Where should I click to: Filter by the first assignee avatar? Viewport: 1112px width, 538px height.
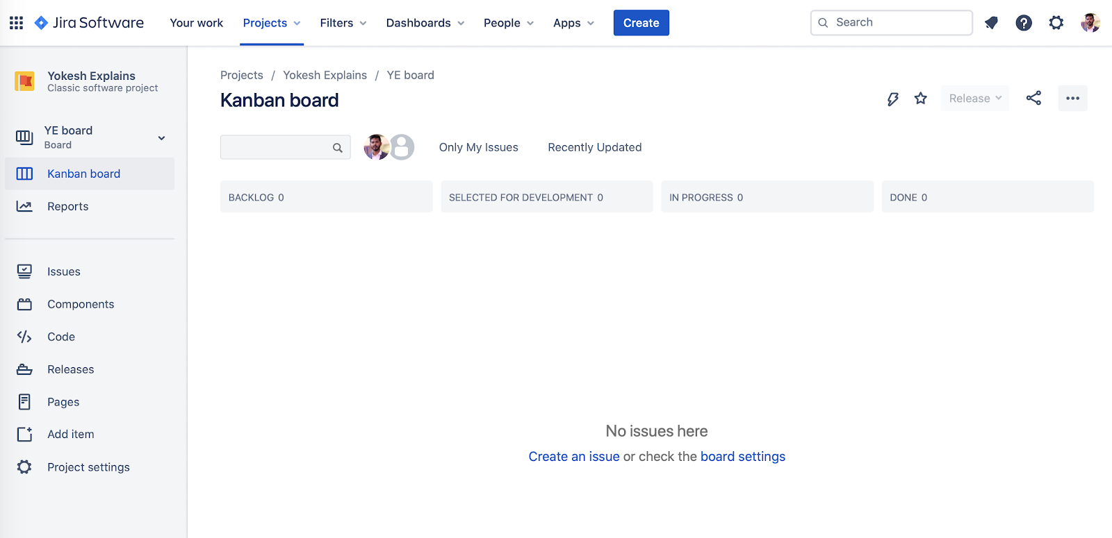[377, 147]
